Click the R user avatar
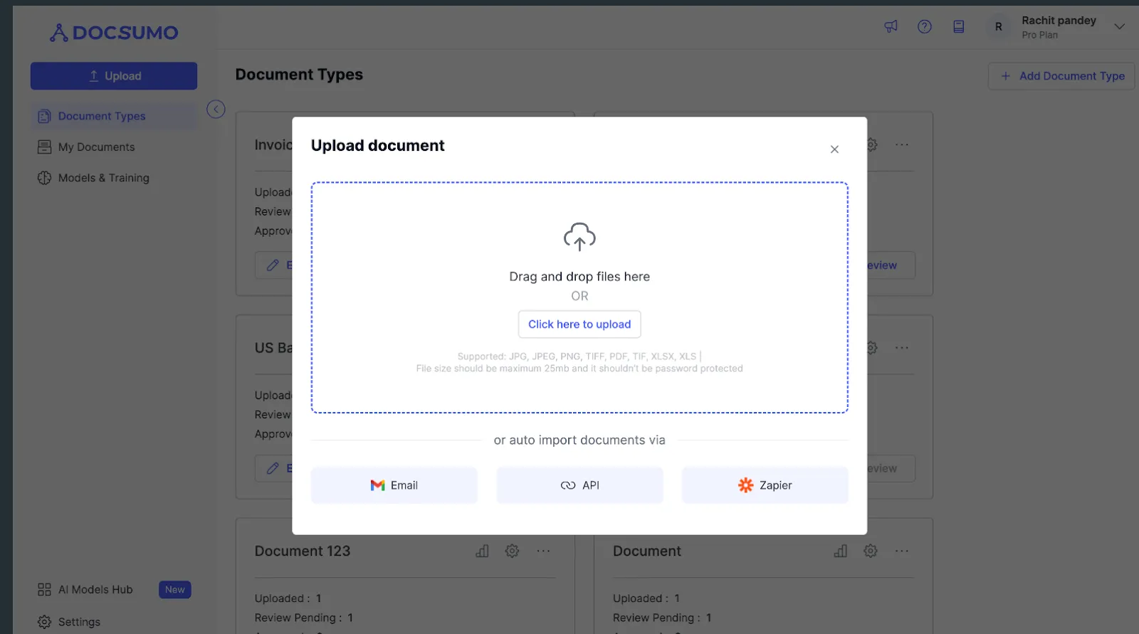The width and height of the screenshot is (1139, 634). tap(999, 26)
